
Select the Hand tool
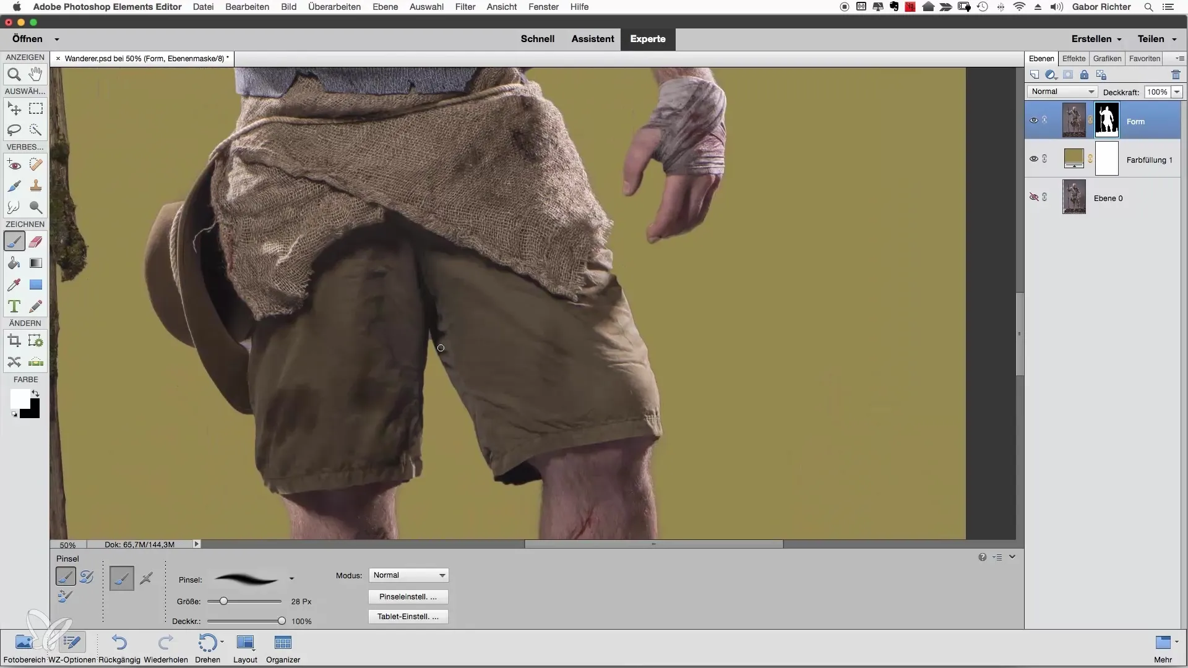click(x=36, y=74)
